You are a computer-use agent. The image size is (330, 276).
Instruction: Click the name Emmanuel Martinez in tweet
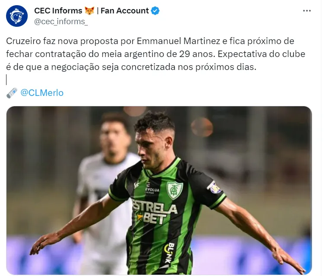(178, 41)
